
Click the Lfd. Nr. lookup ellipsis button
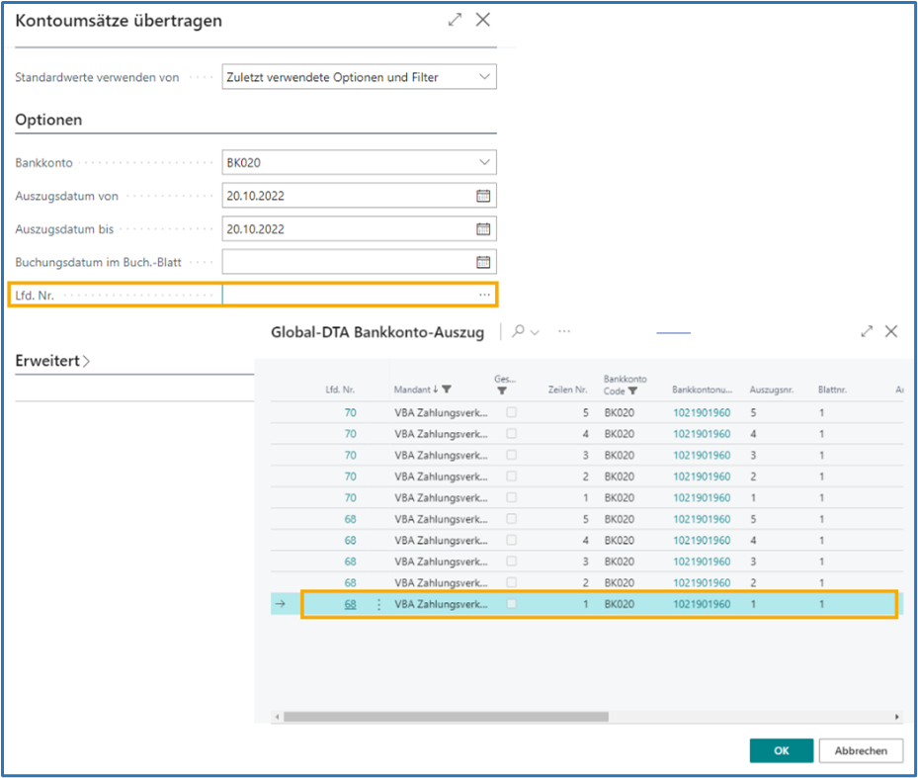tap(484, 295)
